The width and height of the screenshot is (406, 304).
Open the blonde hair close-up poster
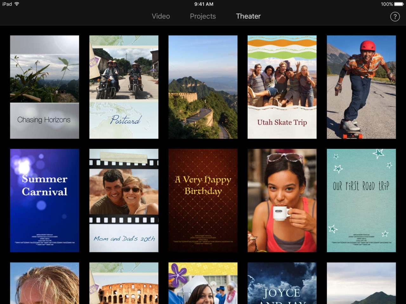[45, 283]
